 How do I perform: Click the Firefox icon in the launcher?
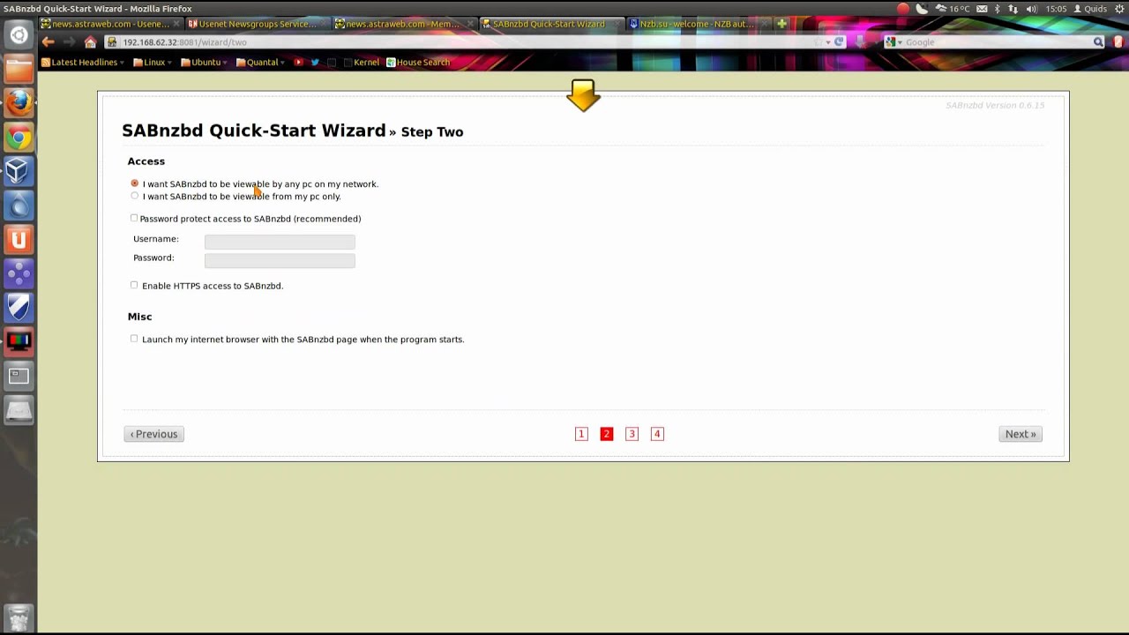click(x=19, y=103)
